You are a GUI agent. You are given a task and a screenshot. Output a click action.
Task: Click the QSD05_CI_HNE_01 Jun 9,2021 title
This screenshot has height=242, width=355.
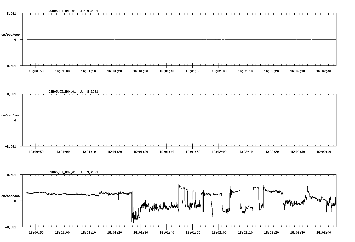coord(73,11)
